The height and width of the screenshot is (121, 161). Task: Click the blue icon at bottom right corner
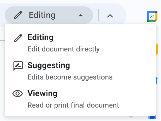pos(152,117)
